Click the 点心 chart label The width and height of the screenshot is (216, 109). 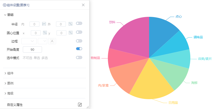(x=179, y=17)
